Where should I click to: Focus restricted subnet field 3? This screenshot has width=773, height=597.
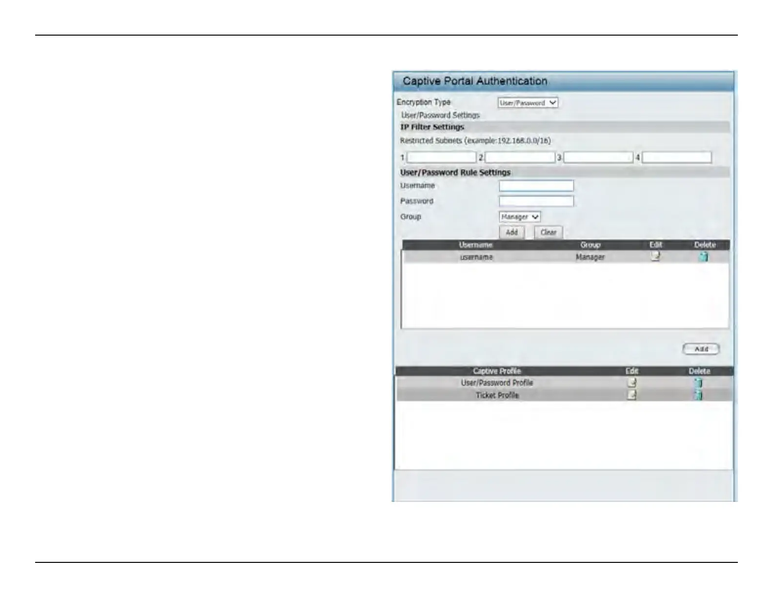coord(598,158)
